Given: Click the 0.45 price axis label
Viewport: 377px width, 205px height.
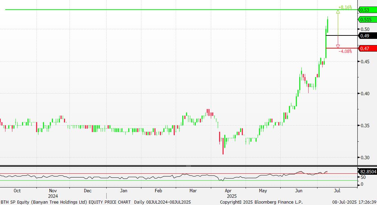Looking at the screenshot, I should click(x=365, y=62).
